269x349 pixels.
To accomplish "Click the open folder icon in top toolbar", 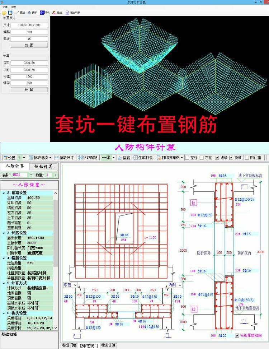I will click(x=4, y=13).
